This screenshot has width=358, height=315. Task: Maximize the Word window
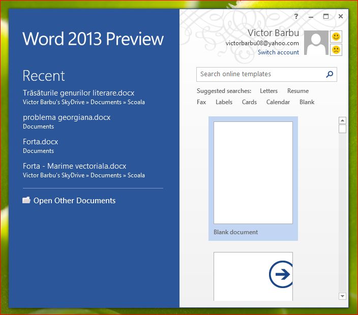point(326,16)
